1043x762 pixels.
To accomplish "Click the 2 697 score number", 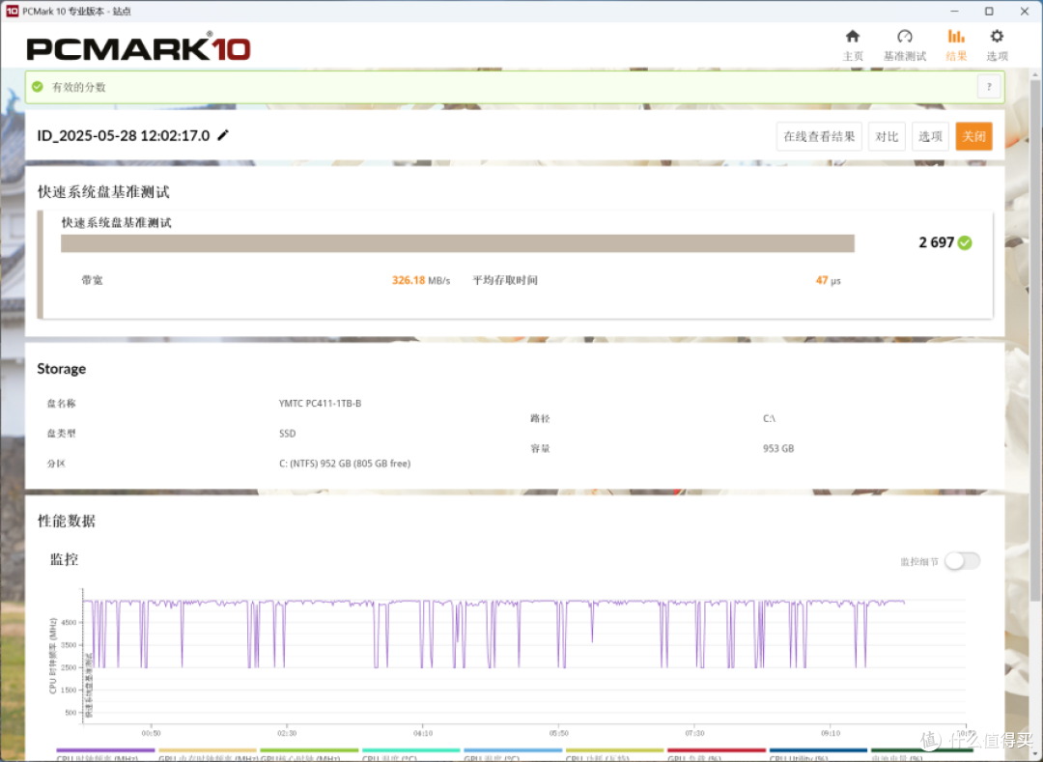I will click(936, 242).
